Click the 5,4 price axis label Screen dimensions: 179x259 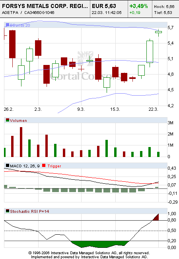(x=171, y=43)
